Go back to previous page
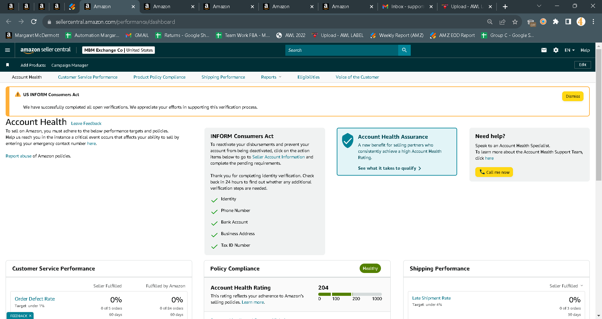Viewport: 602px width, 319px height. [x=8, y=22]
